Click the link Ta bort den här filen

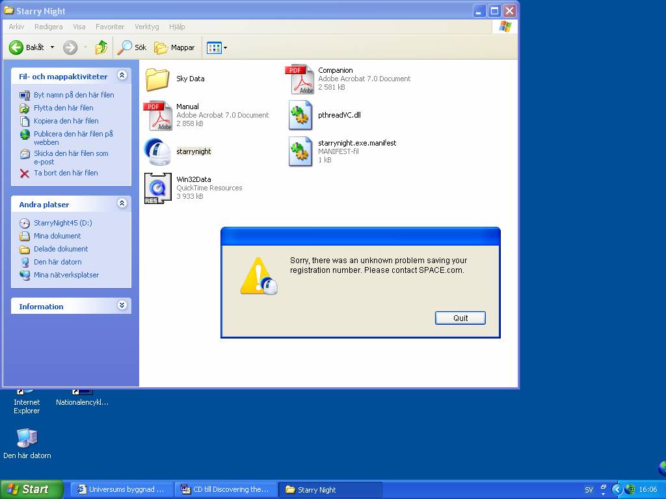pyautogui.click(x=66, y=173)
